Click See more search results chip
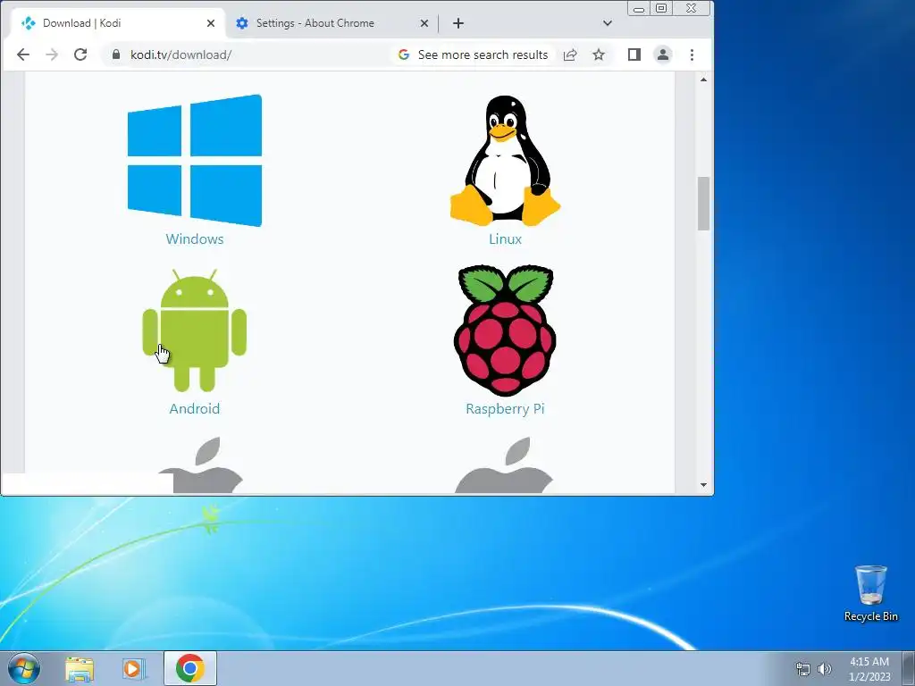This screenshot has width=915, height=686. (x=474, y=54)
